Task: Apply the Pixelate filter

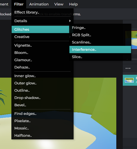Action: click(42, 121)
